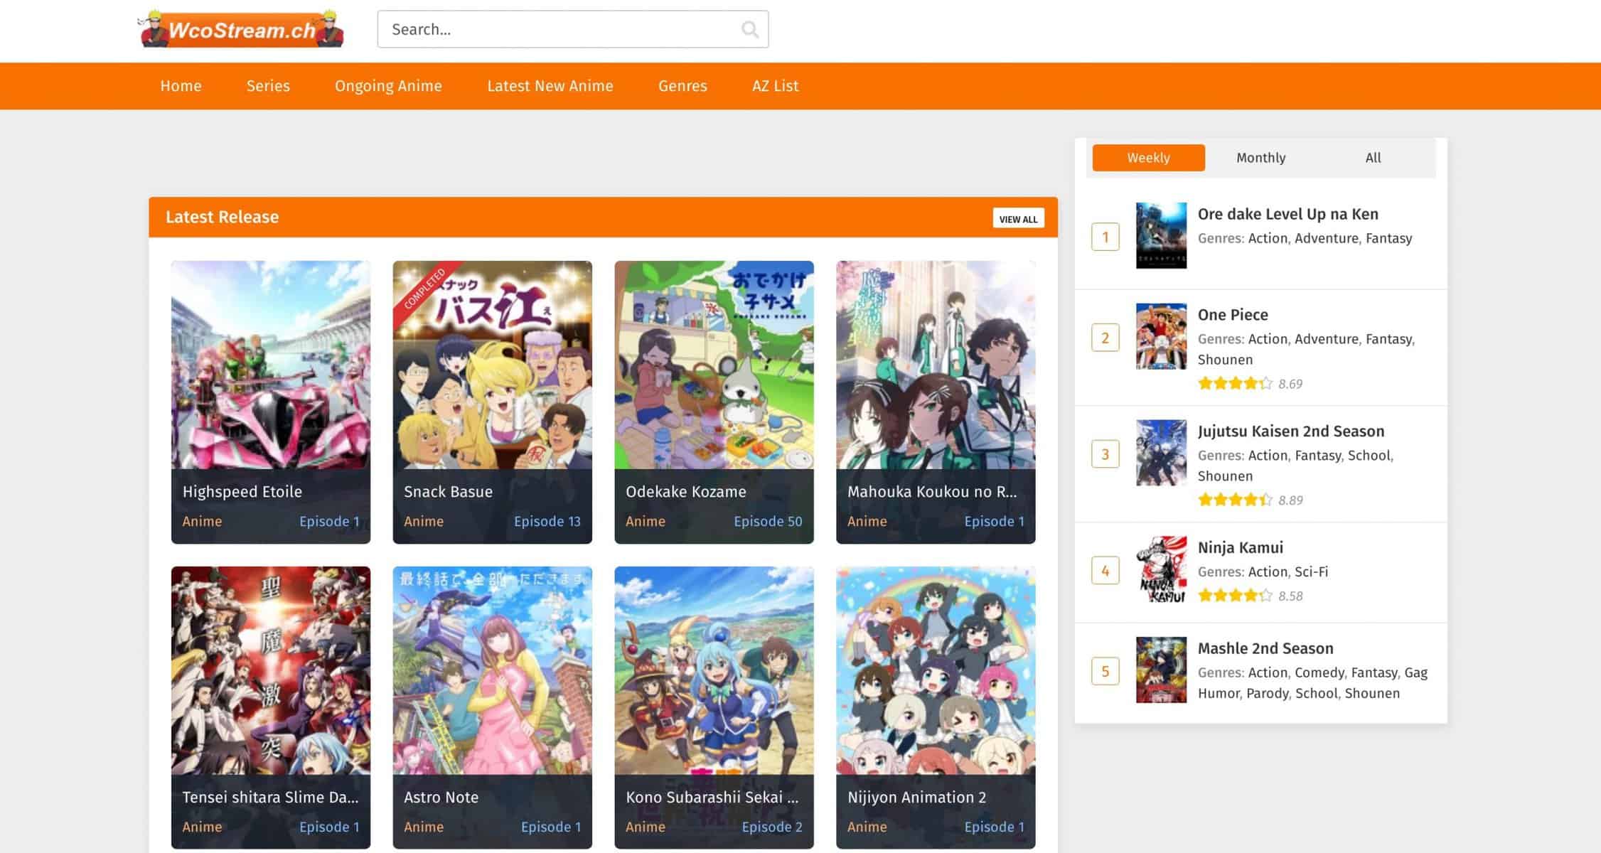Click Odekake Kozame Episode 50 label
1601x853 pixels.
768,521
